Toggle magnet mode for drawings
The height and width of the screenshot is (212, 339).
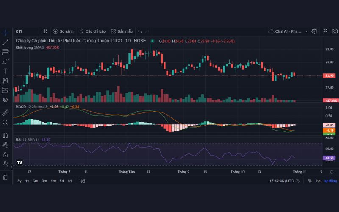(5, 136)
